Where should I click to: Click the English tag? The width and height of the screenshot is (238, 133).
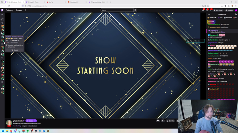25,126
